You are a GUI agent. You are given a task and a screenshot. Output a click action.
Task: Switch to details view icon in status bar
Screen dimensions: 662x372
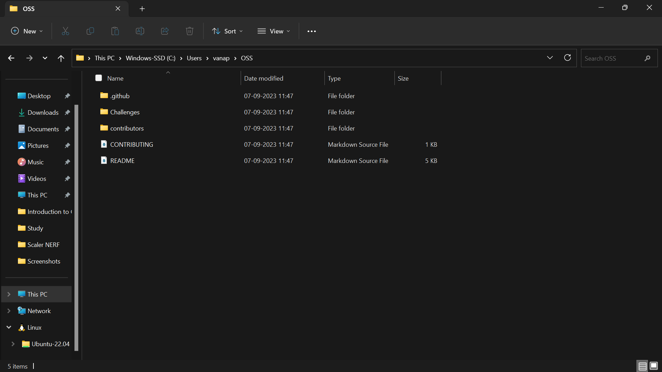tap(642, 366)
